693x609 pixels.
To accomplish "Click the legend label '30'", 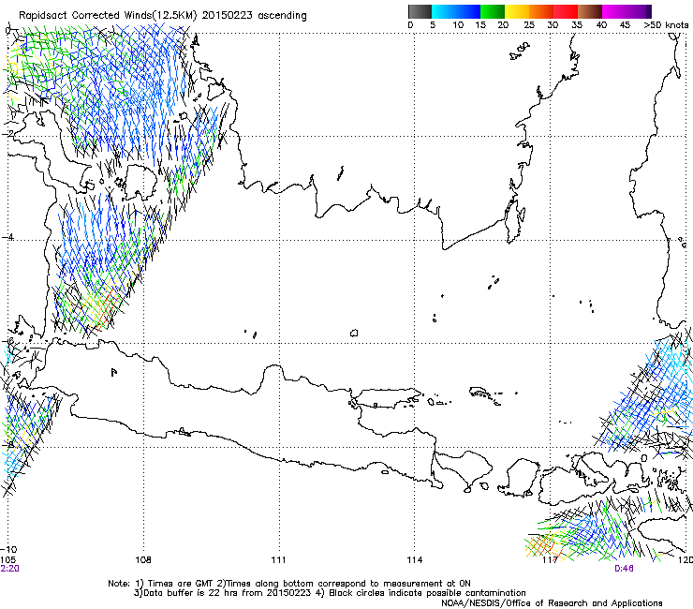I will (x=553, y=25).
